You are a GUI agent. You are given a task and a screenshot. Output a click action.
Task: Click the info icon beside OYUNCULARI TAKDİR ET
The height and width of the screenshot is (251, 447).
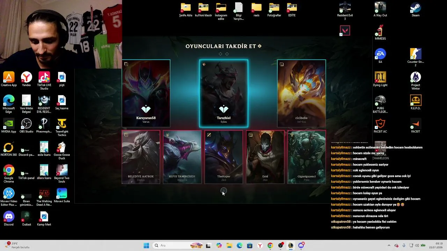click(259, 46)
